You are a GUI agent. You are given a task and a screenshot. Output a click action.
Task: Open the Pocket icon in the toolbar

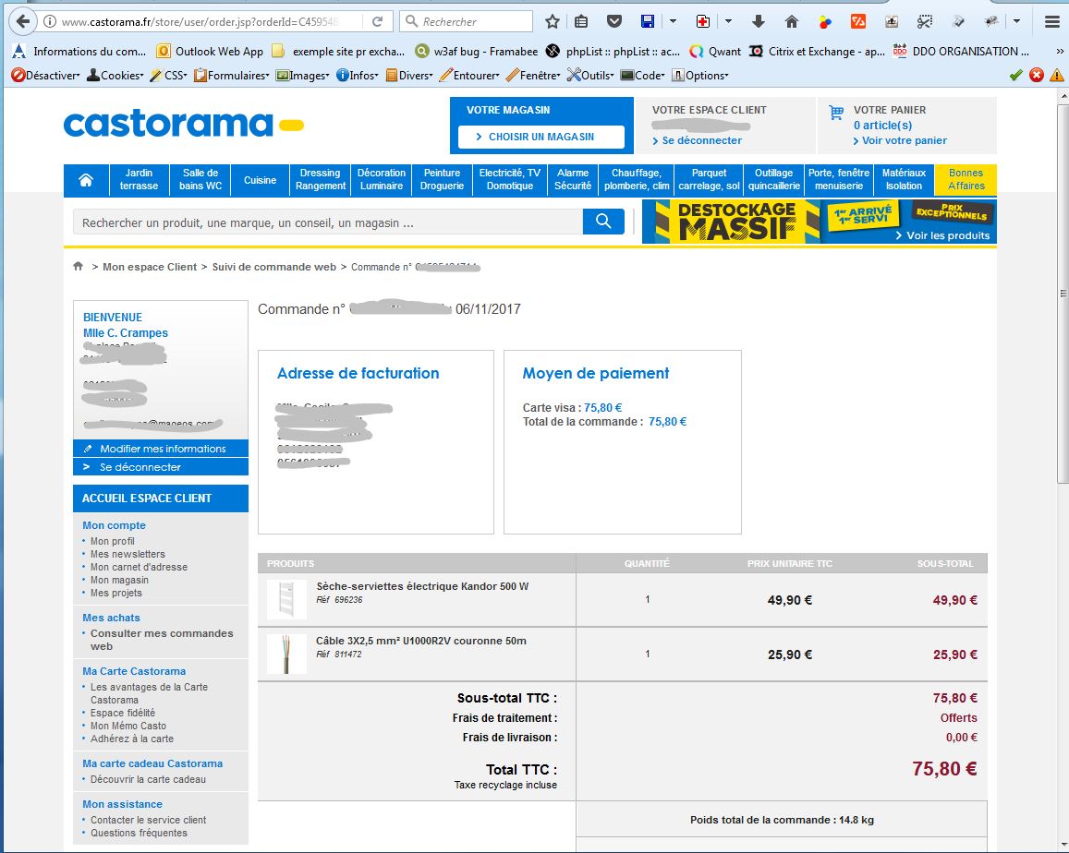pos(614,21)
